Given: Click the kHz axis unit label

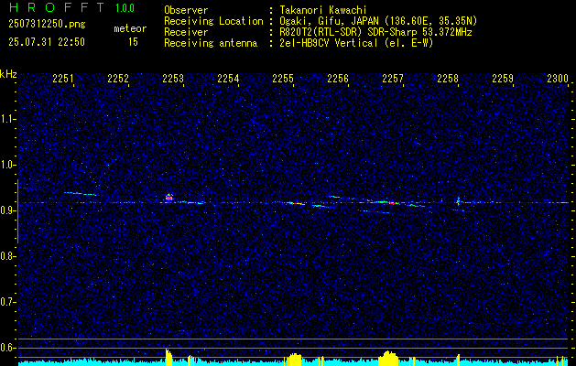Looking at the screenshot, I should 8,74.
